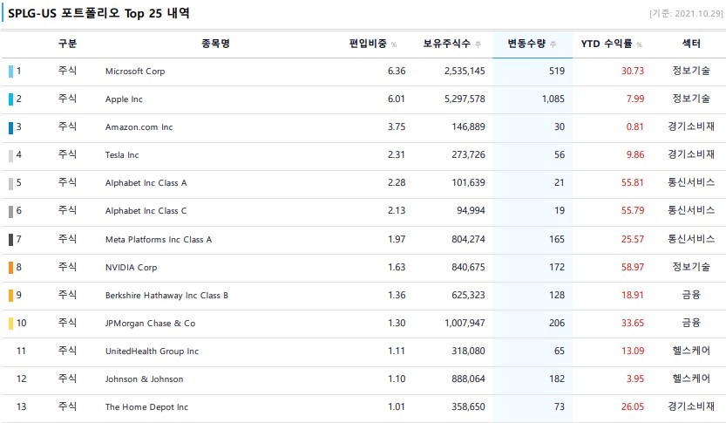The image size is (726, 423).
Task: Click the 기준: 2021.10.29 date label
Action: pyautogui.click(x=686, y=14)
